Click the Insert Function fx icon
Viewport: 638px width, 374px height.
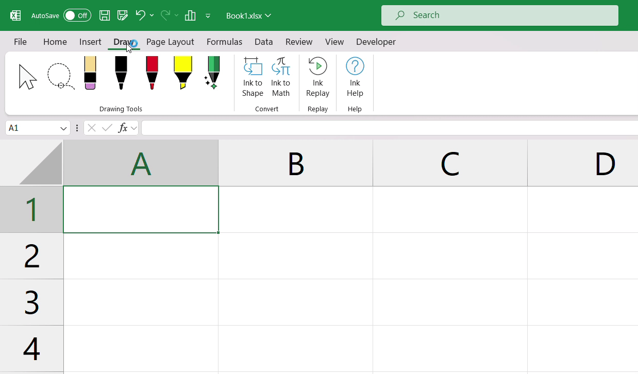click(x=123, y=128)
